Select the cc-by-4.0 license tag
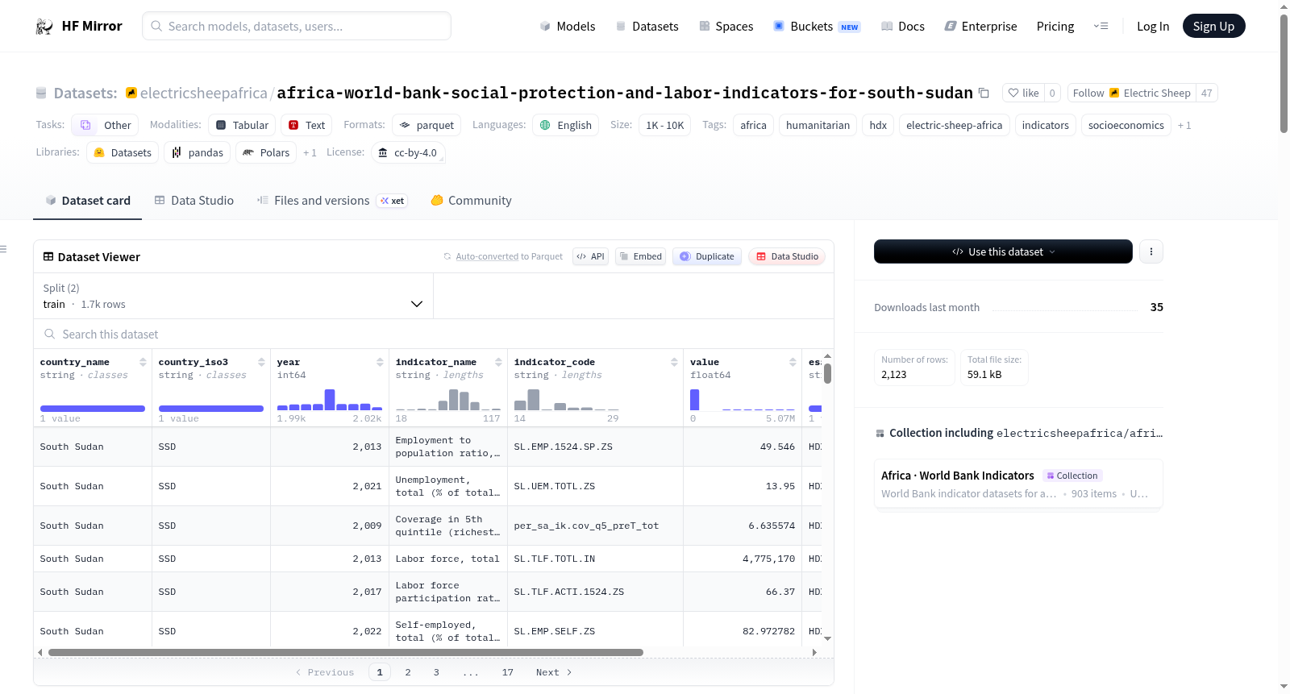Screen dimensions: 1290x694 (x=408, y=152)
